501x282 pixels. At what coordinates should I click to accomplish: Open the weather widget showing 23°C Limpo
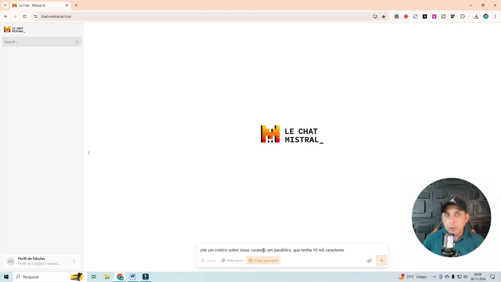pos(413,277)
